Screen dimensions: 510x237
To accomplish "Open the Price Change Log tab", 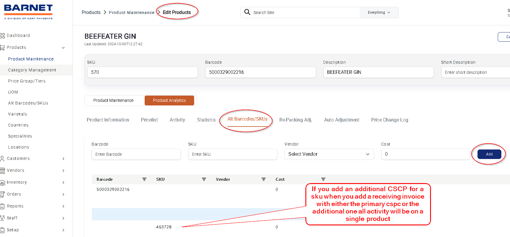I will [x=390, y=120].
